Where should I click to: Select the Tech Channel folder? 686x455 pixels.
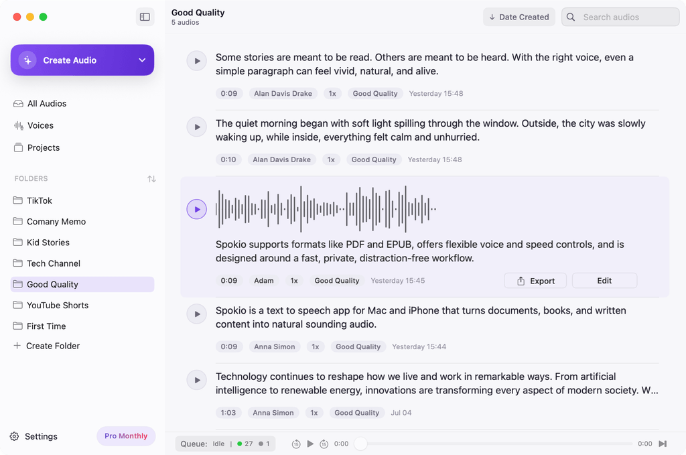[x=82, y=263]
